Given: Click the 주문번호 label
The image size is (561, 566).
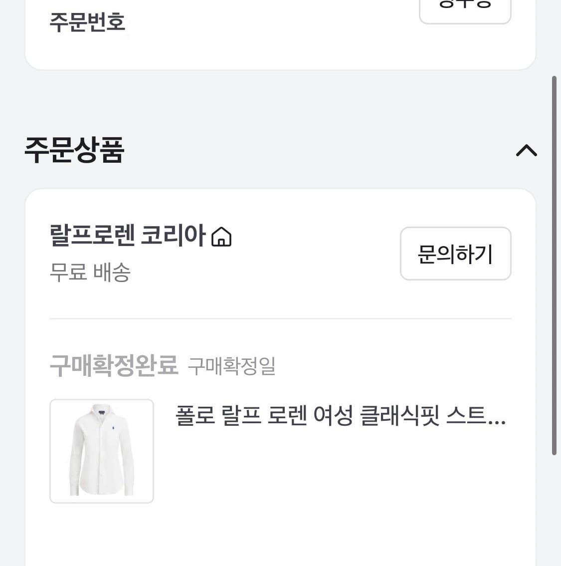Looking at the screenshot, I should coord(87,22).
